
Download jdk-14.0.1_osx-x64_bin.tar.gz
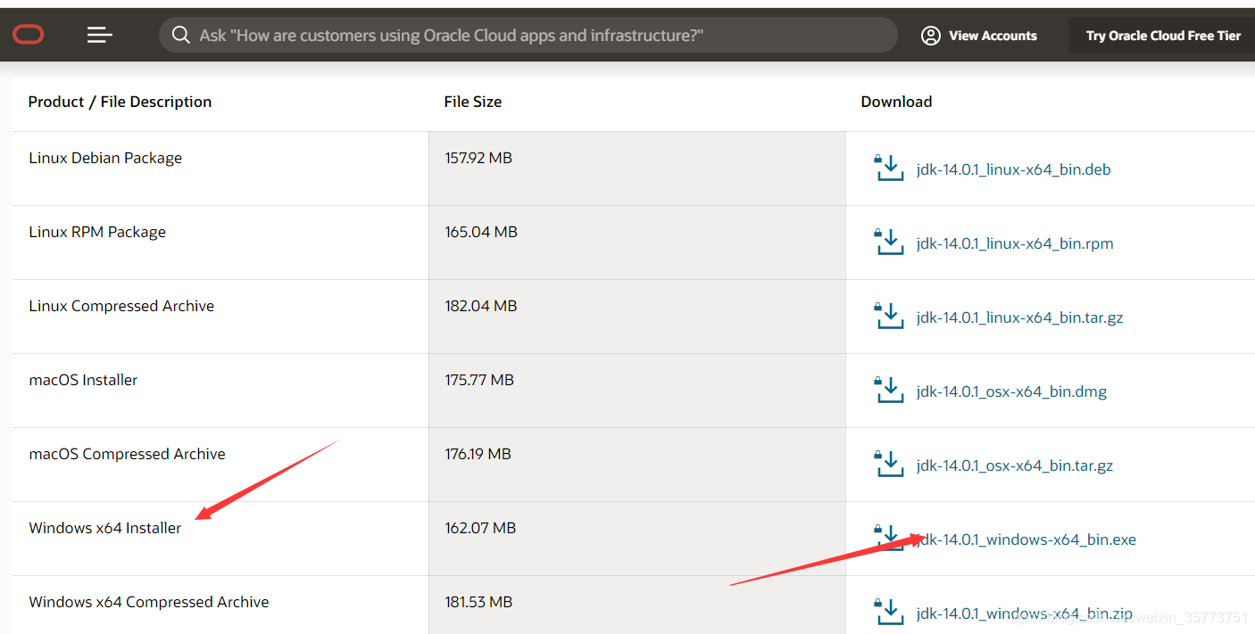1015,465
